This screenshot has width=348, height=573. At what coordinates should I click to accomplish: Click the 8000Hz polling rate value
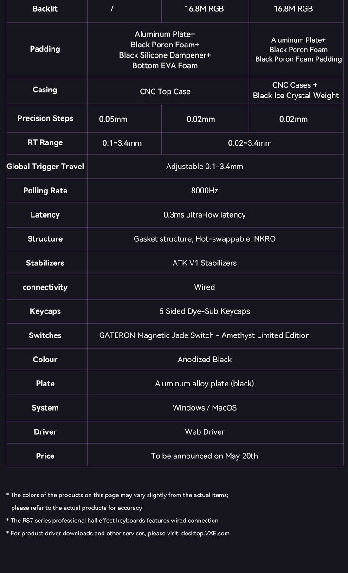205,191
